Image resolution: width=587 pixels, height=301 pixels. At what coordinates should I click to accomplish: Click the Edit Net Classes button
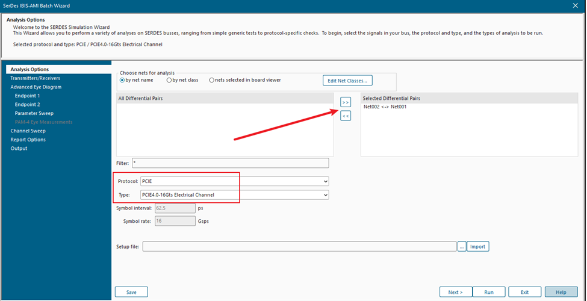point(348,81)
